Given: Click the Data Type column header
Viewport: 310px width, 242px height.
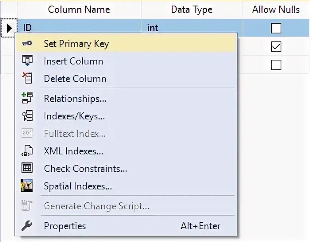Looking at the screenshot, I should (x=192, y=10).
